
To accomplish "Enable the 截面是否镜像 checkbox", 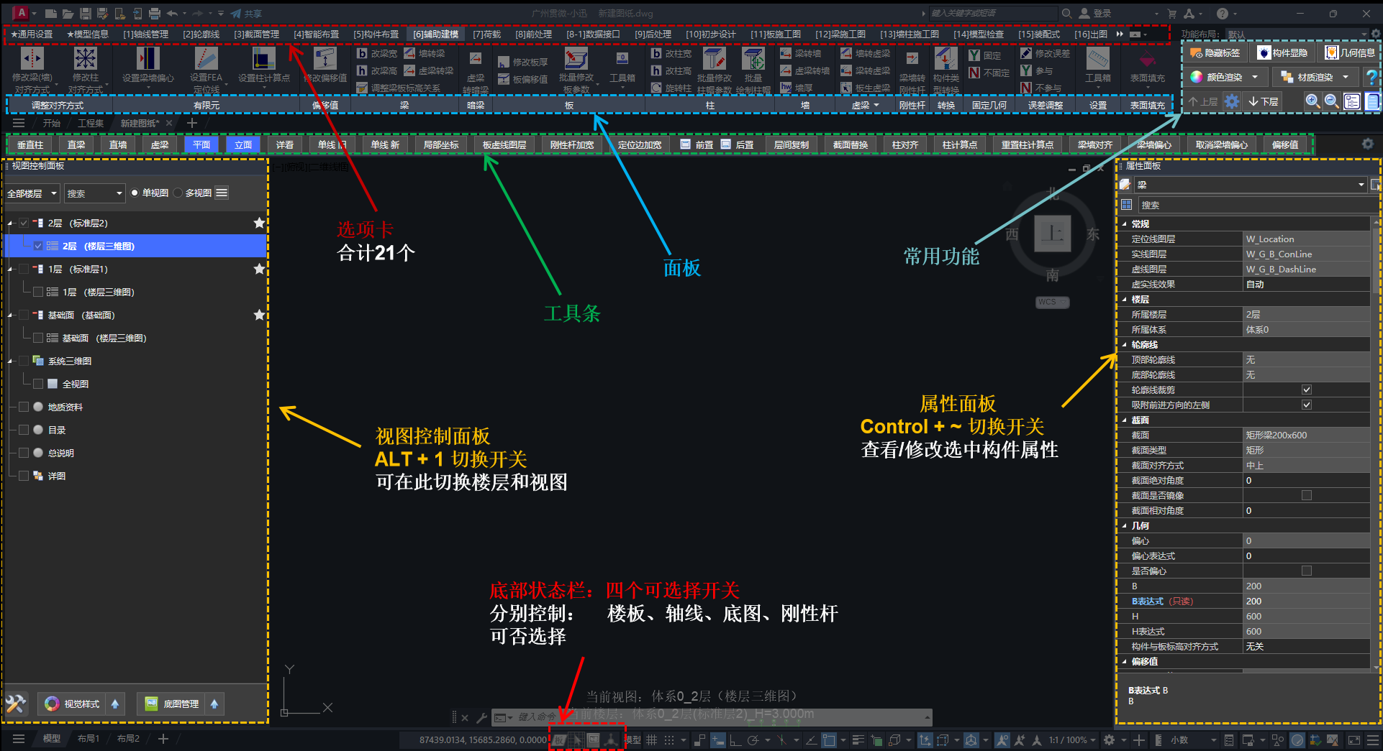I will tap(1307, 495).
